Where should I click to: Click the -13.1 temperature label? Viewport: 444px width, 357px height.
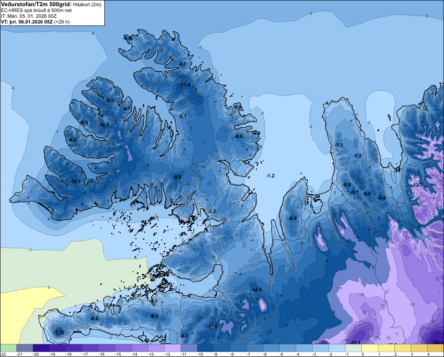click(417, 185)
